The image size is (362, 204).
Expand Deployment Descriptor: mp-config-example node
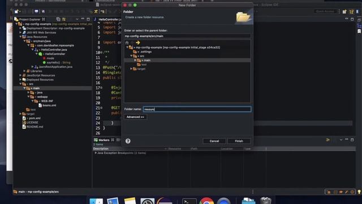[x=20, y=28]
